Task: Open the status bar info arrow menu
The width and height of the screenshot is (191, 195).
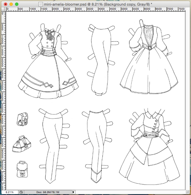Action: 73,192
